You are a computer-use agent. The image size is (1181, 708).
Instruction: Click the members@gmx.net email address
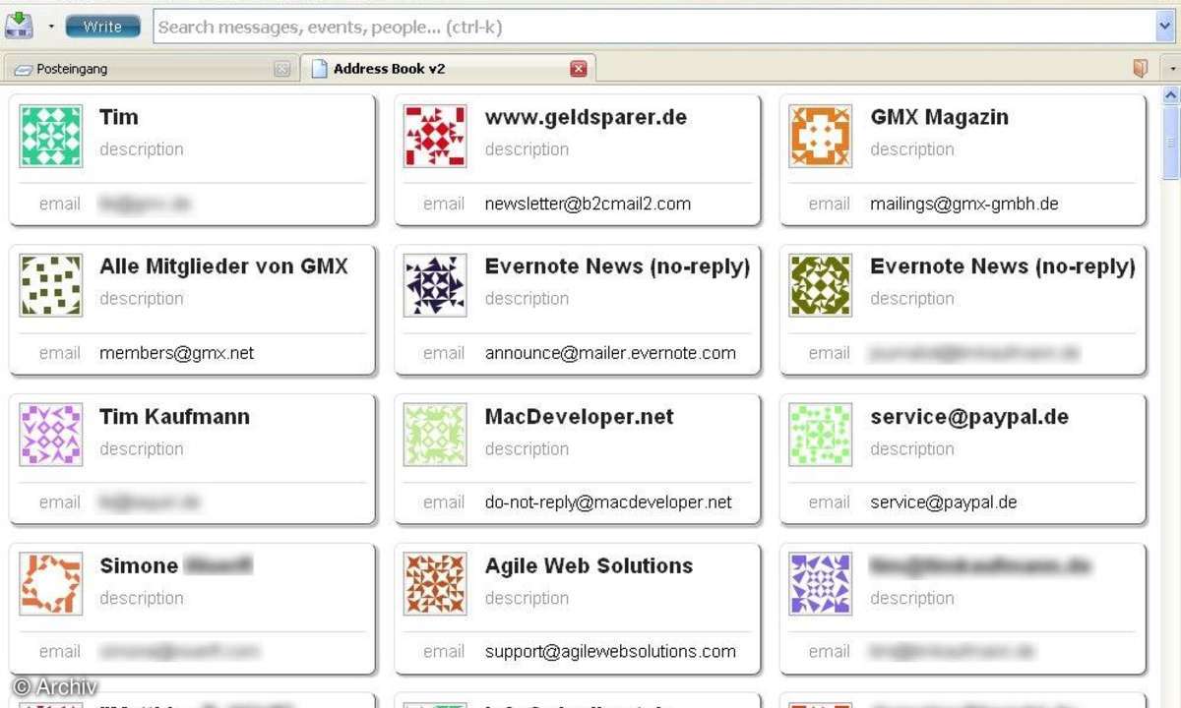pyautogui.click(x=176, y=353)
